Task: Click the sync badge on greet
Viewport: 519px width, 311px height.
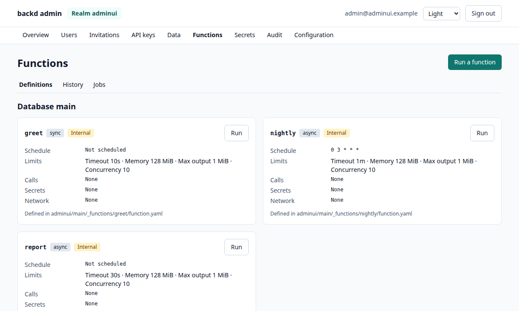Action: click(x=55, y=133)
